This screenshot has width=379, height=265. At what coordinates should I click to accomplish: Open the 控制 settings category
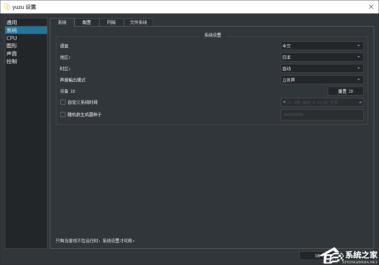(x=12, y=61)
